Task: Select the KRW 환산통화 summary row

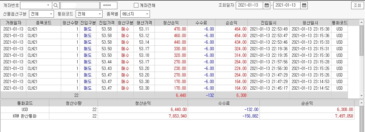Action: (x=177, y=116)
